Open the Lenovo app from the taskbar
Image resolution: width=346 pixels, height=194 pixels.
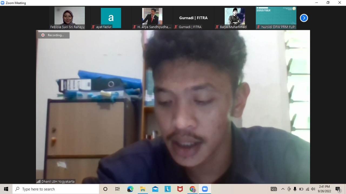coord(168,189)
